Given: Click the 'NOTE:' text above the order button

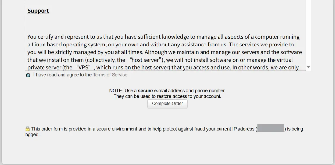Looking at the screenshot, I should (x=116, y=91).
